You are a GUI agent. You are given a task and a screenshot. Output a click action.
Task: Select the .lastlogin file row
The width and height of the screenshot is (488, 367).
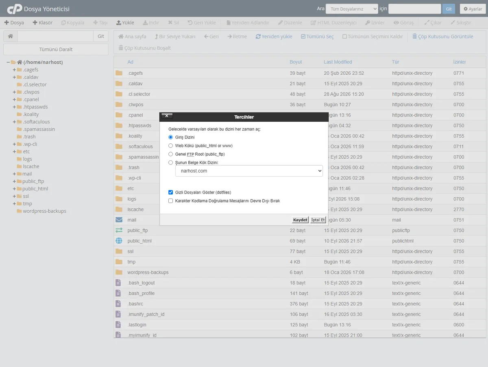[300, 325]
